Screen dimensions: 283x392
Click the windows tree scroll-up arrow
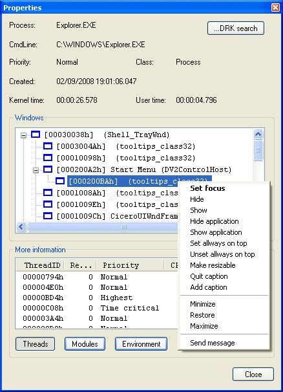coord(258,135)
